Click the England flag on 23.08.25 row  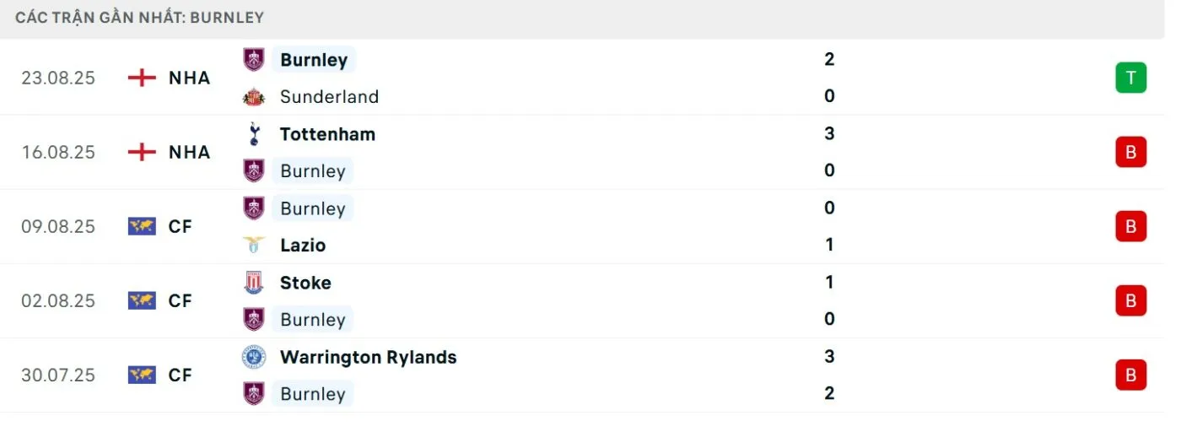[x=142, y=78]
